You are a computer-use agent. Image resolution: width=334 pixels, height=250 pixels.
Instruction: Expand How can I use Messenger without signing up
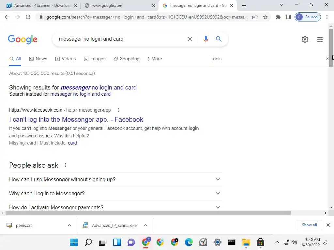point(115,180)
